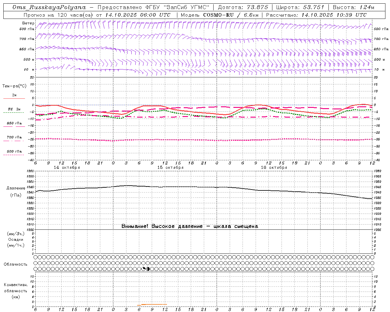Click the 14 октября date label
The height and width of the screenshot is (312, 390).
(x=67, y=168)
